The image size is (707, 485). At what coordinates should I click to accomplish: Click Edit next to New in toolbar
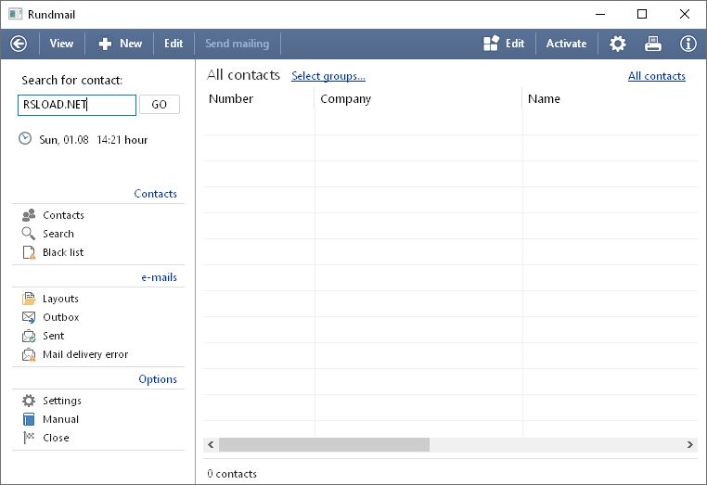(174, 44)
